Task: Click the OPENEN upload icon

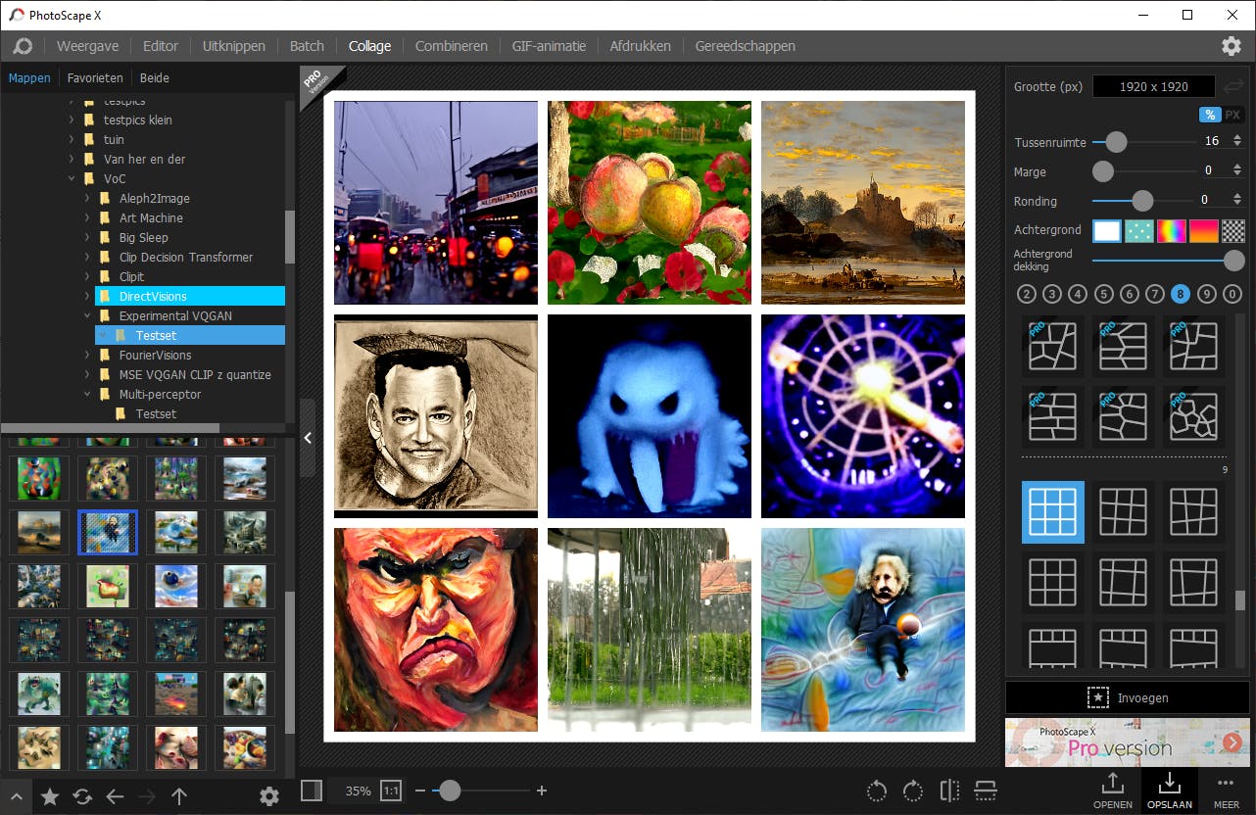Action: (1113, 791)
